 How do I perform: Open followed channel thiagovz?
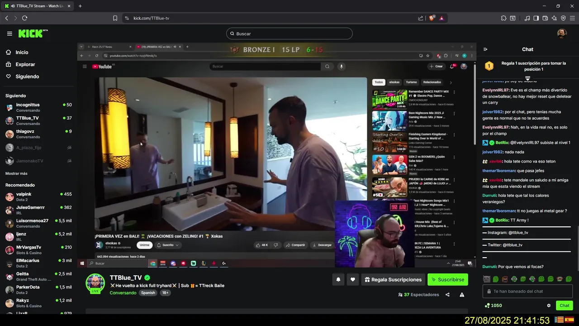pos(38,134)
